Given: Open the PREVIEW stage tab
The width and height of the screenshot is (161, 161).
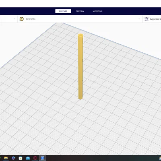Looking at the screenshot, I should [80, 11].
